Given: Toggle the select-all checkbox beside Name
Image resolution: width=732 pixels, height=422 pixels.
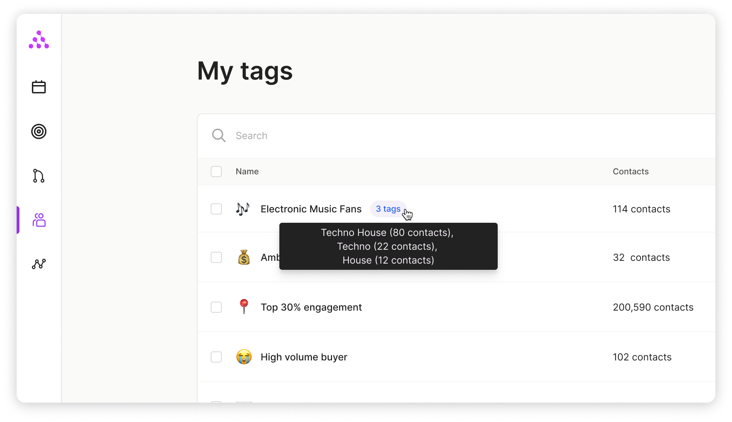Looking at the screenshot, I should point(216,172).
